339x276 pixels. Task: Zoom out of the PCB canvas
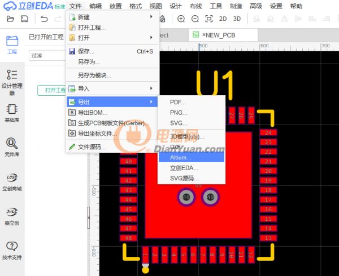[x=195, y=19]
